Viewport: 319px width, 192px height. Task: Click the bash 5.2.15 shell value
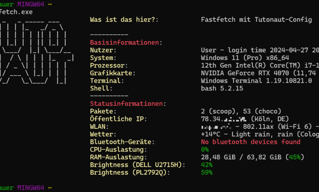point(222,89)
